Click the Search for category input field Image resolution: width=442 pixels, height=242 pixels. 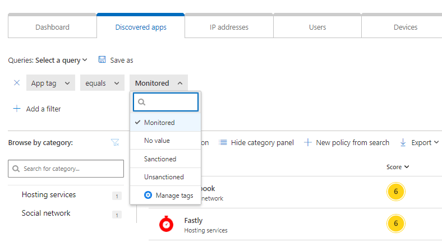pos(66,169)
